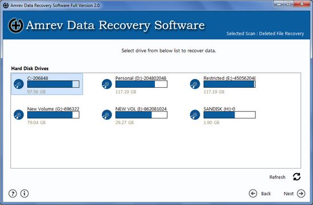
Task: Click the "117.19 GB" text under Restricted (E:)
Action: (x=214, y=92)
